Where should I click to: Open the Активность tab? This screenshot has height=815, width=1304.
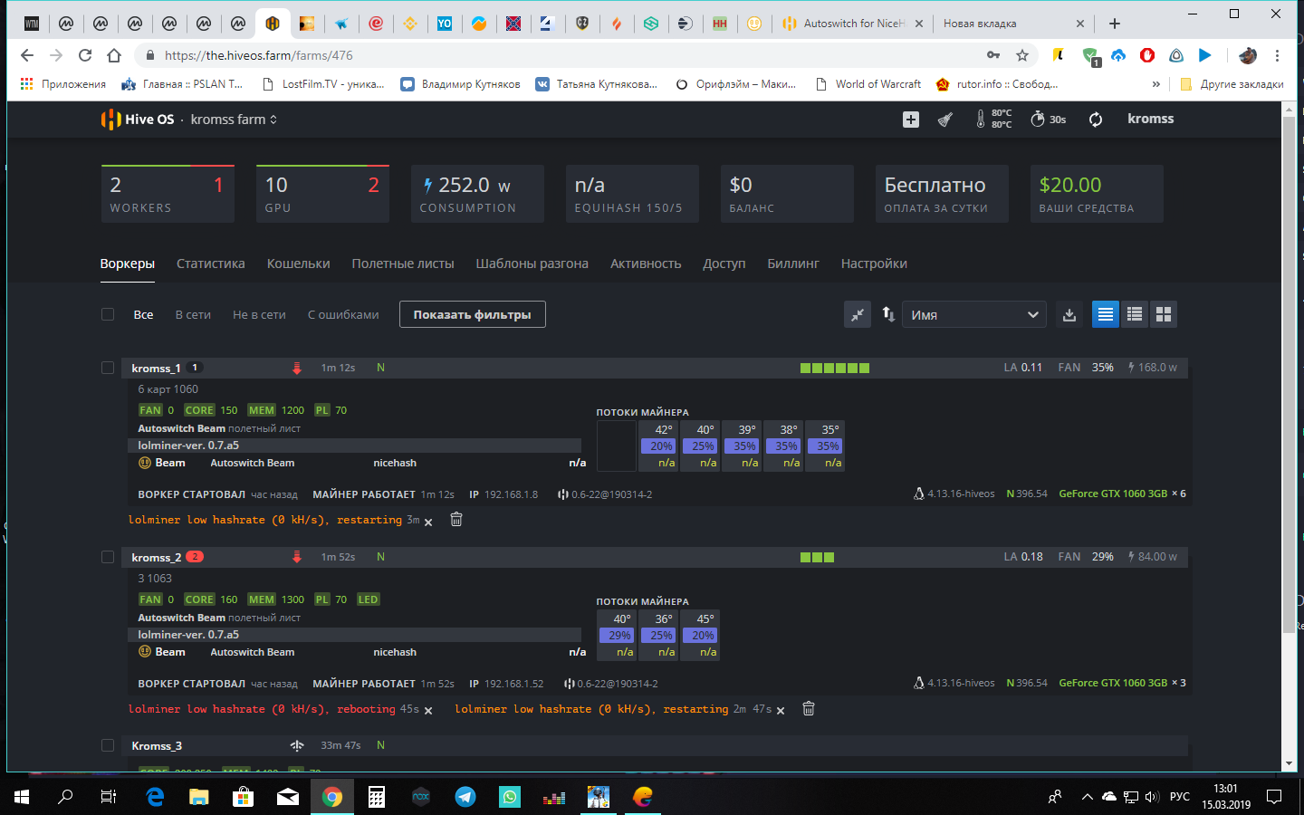646,264
